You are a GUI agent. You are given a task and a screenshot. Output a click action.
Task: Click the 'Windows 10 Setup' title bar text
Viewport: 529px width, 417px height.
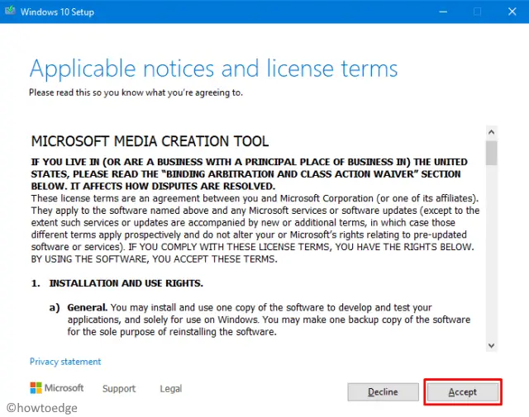pyautogui.click(x=57, y=12)
